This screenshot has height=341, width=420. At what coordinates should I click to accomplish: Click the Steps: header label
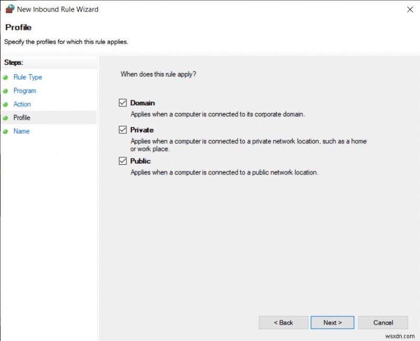click(x=14, y=62)
